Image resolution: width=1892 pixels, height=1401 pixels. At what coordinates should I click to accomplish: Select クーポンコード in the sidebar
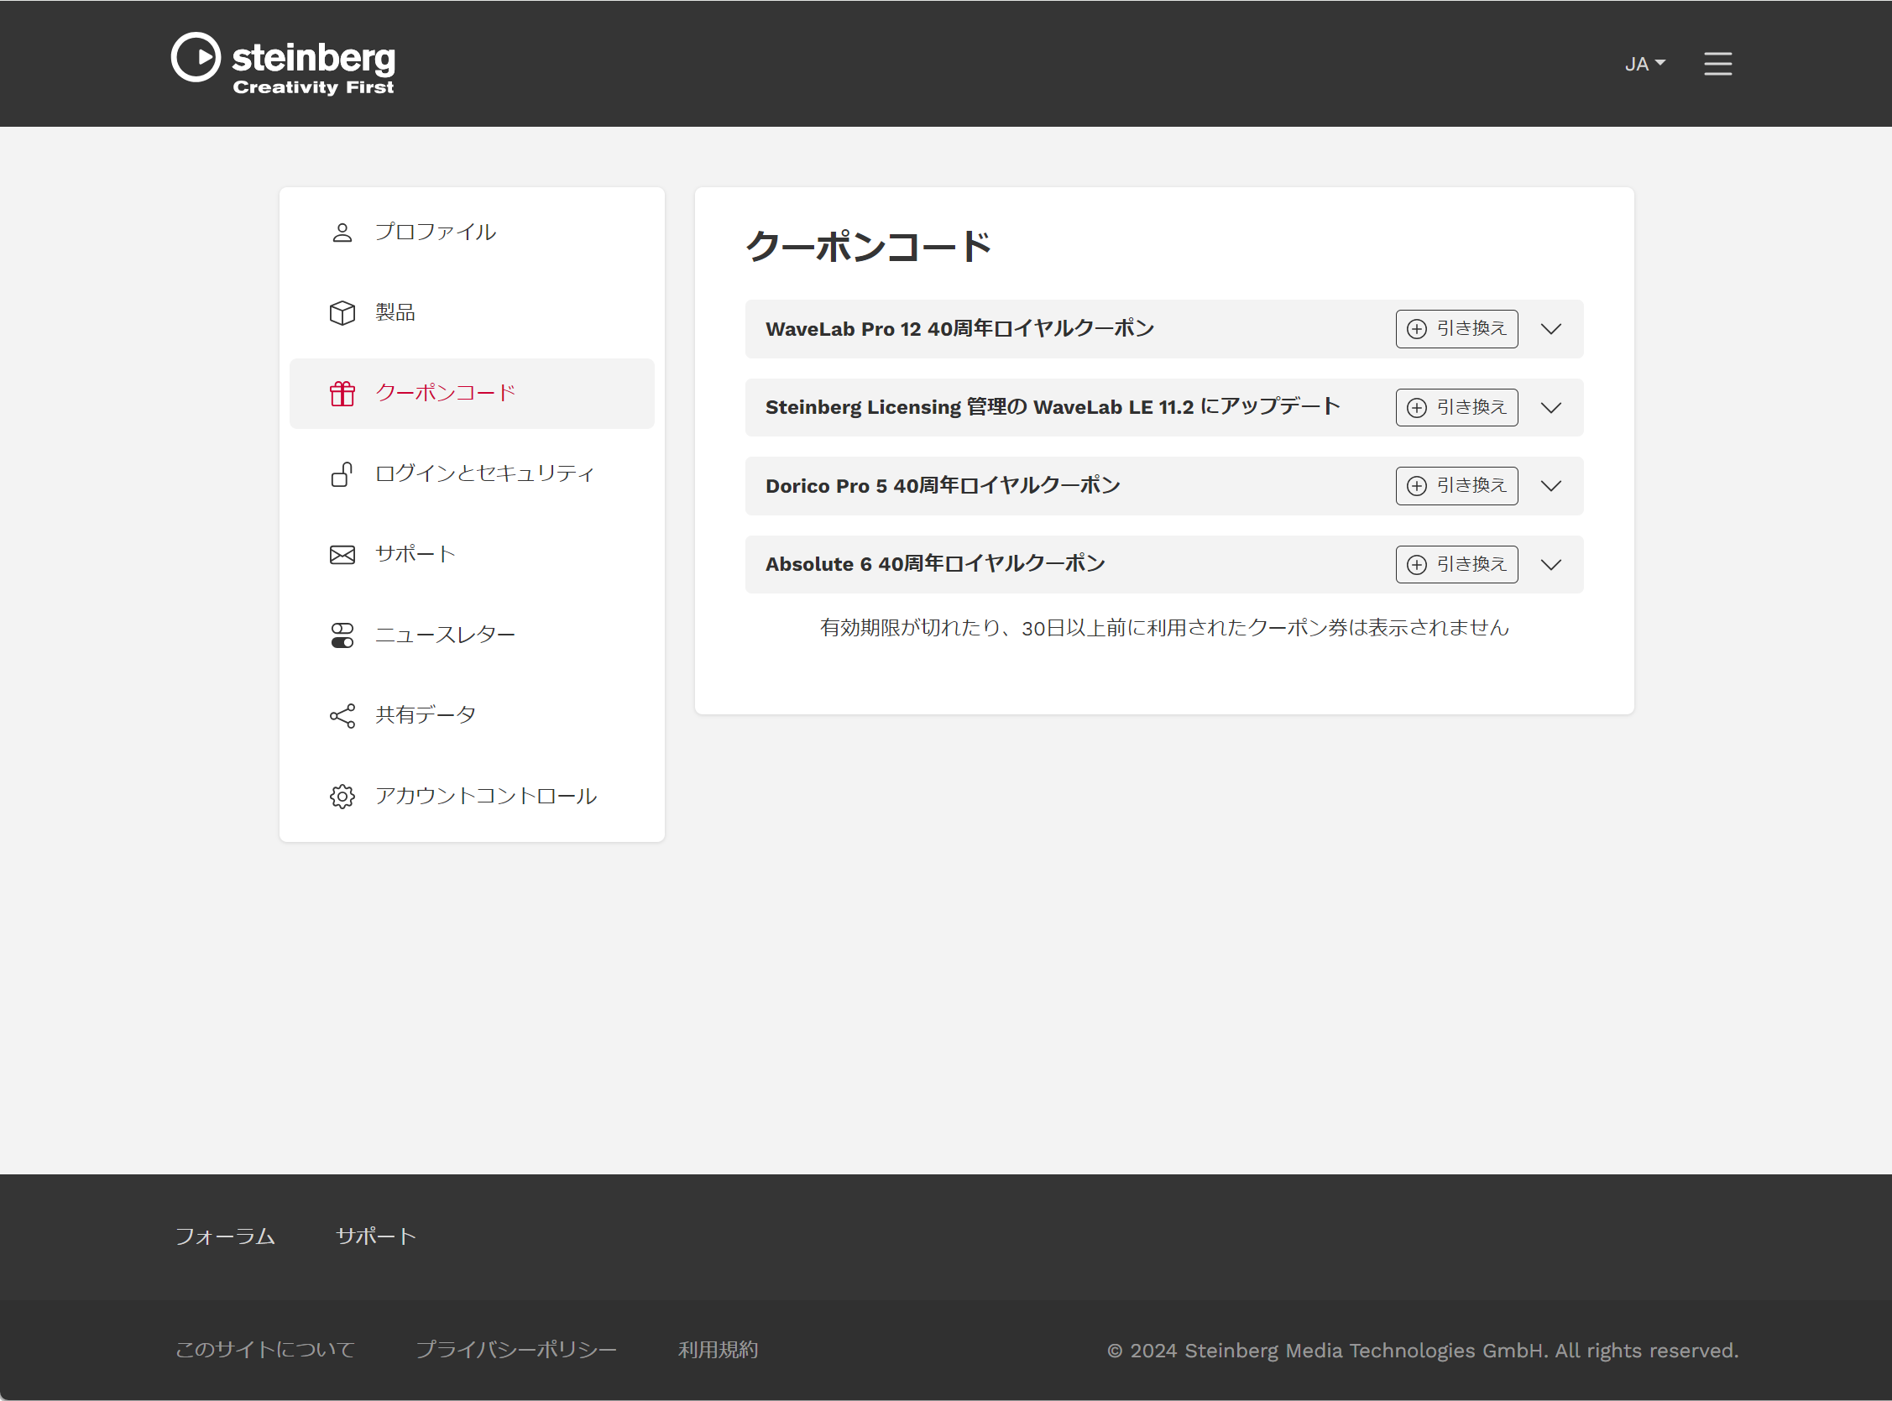[472, 394]
